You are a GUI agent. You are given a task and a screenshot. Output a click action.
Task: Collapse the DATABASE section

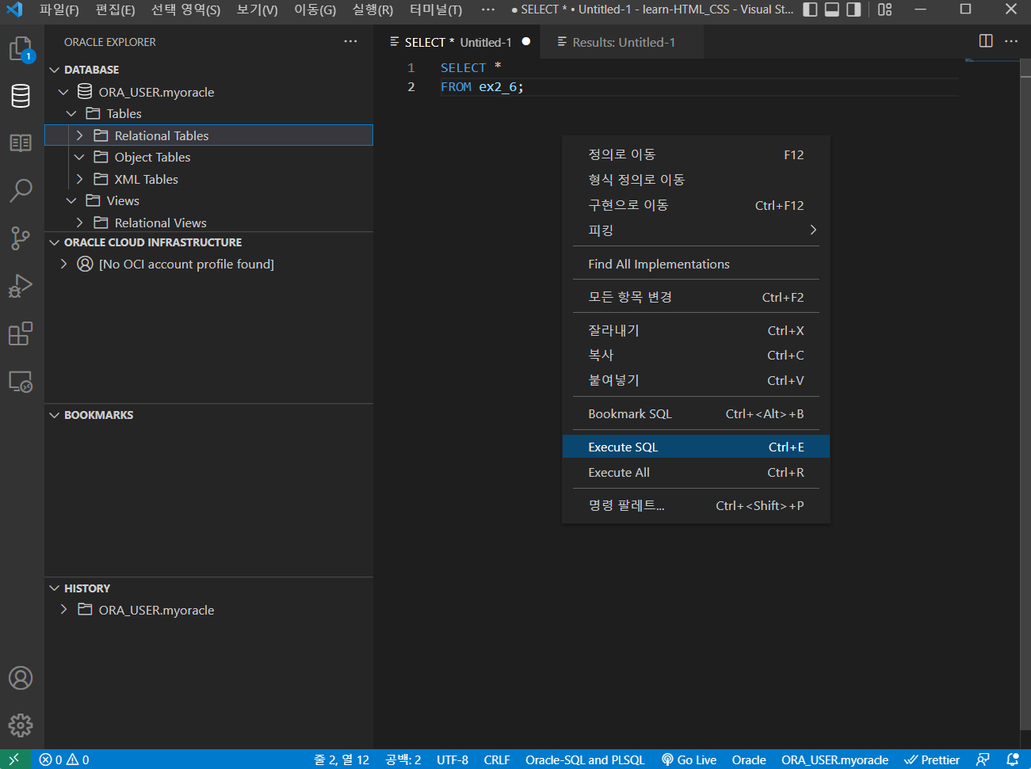pyautogui.click(x=55, y=70)
